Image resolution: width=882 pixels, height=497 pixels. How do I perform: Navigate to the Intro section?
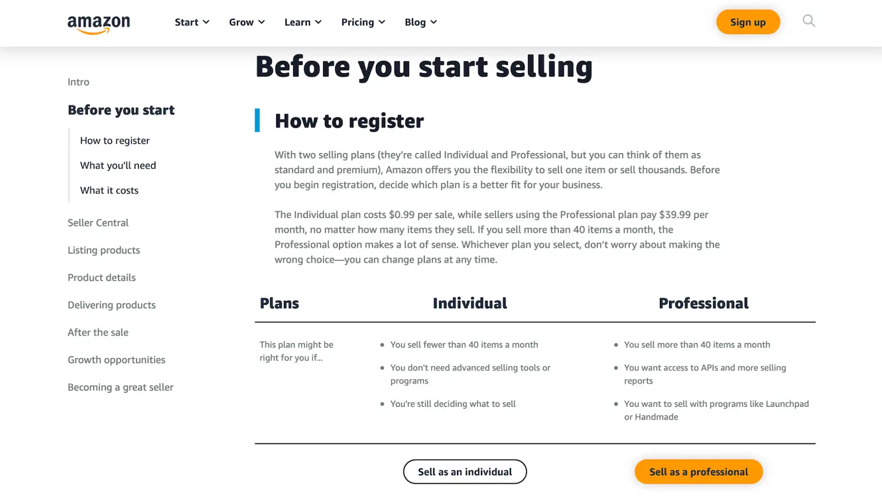78,82
